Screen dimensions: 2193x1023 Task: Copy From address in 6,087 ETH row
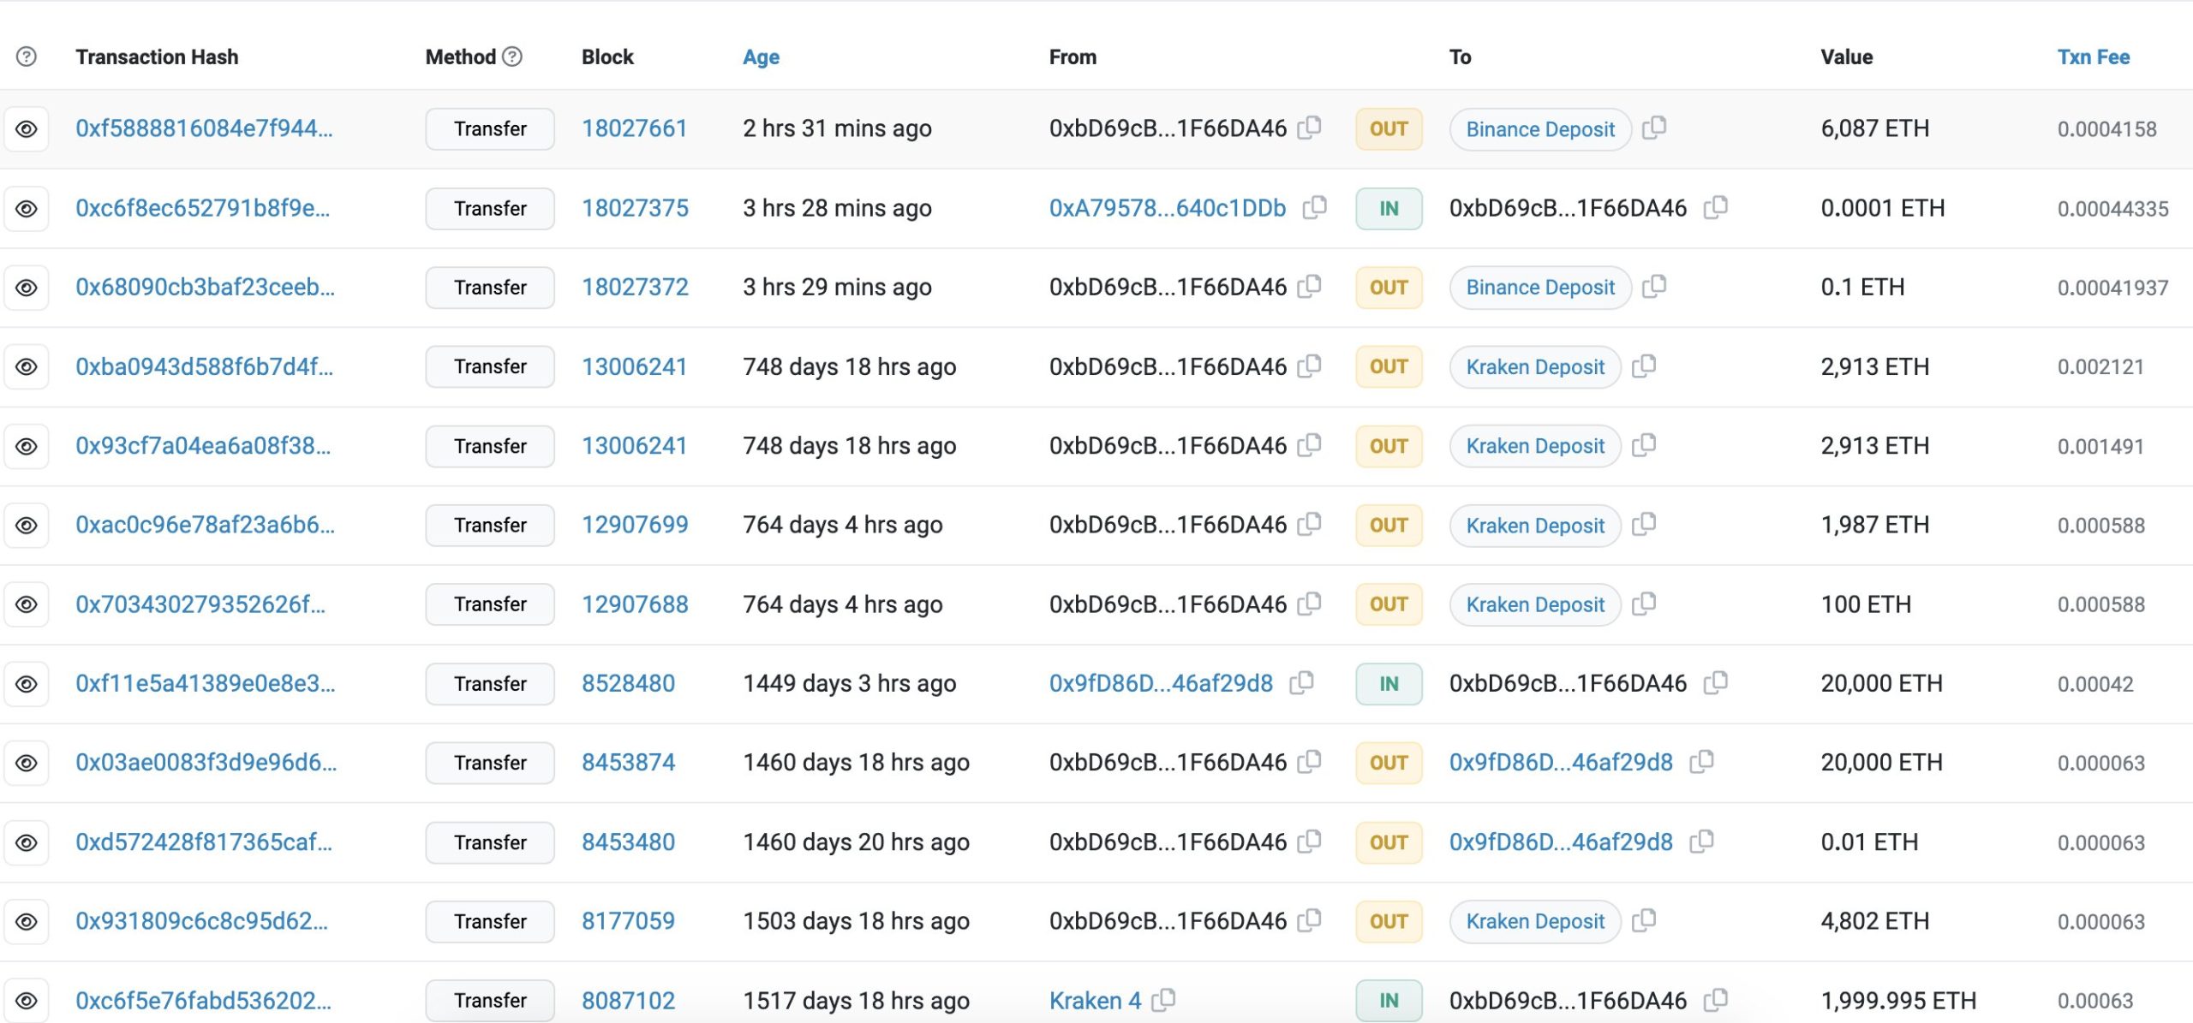click(x=1309, y=128)
